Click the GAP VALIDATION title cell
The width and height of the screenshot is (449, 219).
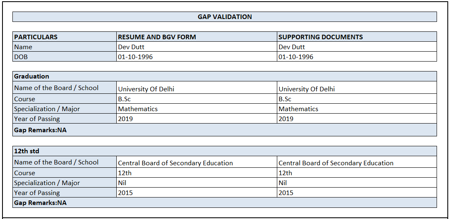tap(225, 17)
